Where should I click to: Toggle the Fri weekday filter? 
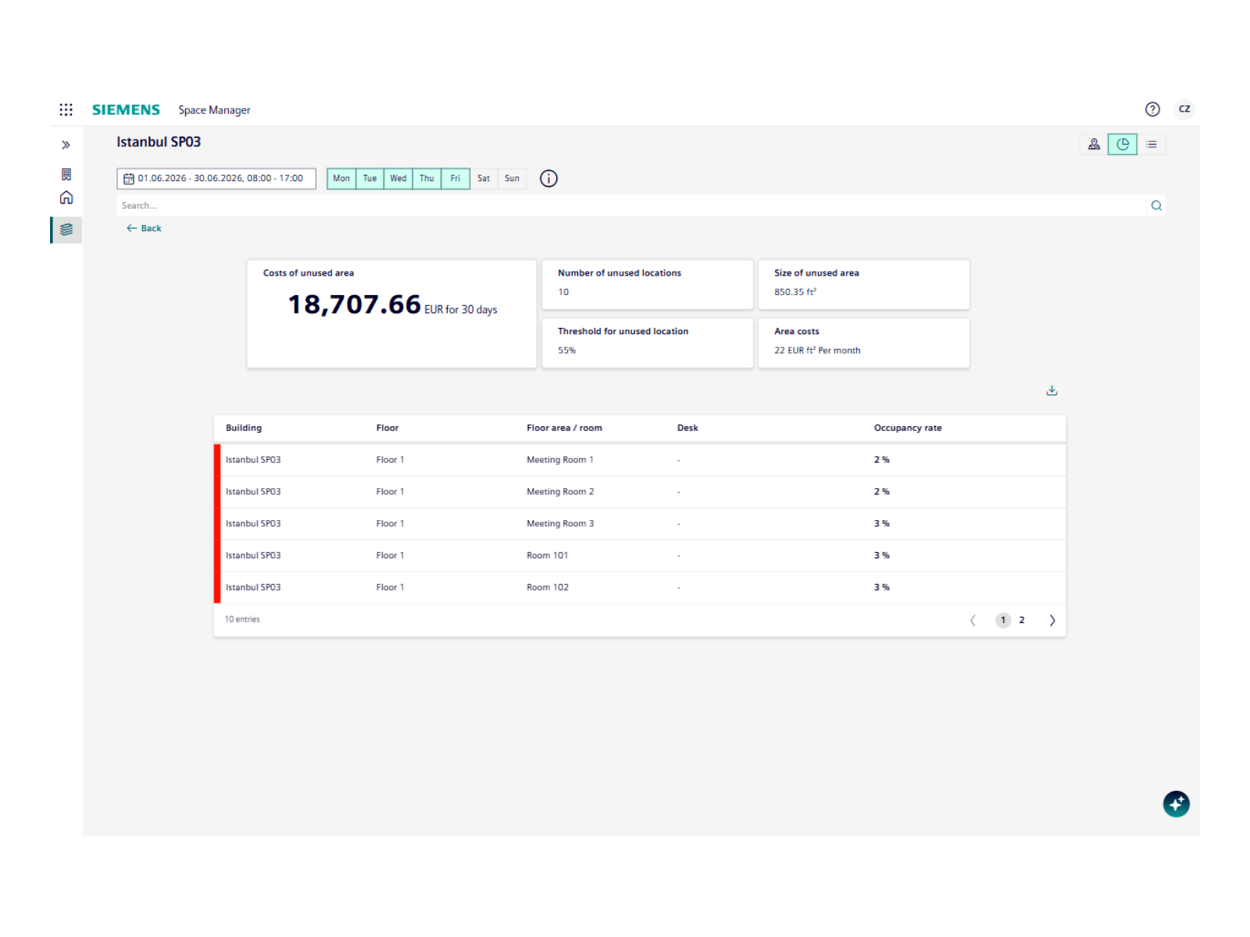[x=455, y=179]
